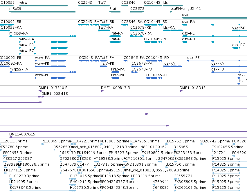Click the mRpS9 gene label
This screenshot has width=247, height=192.
pos(15,9)
